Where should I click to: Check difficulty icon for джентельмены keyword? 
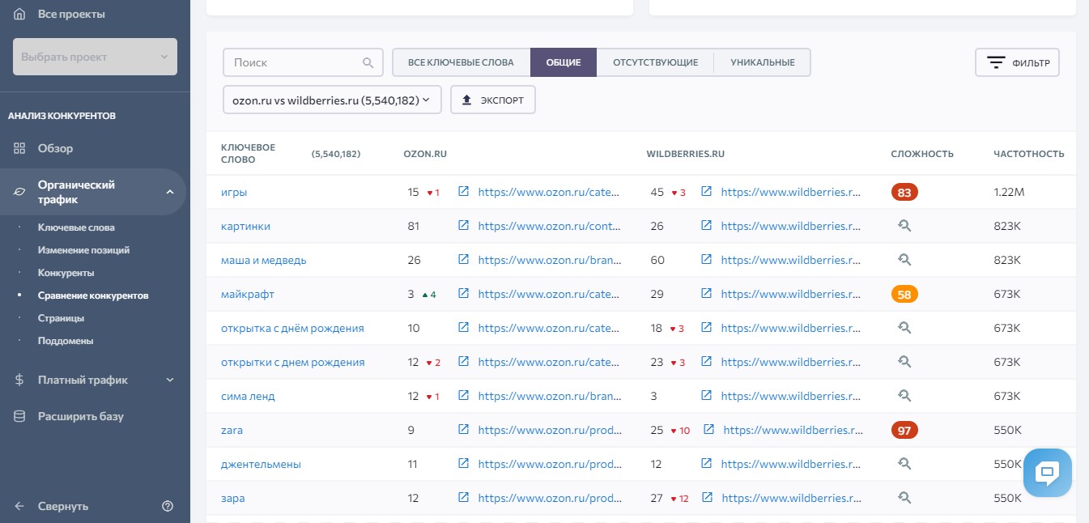click(x=904, y=464)
